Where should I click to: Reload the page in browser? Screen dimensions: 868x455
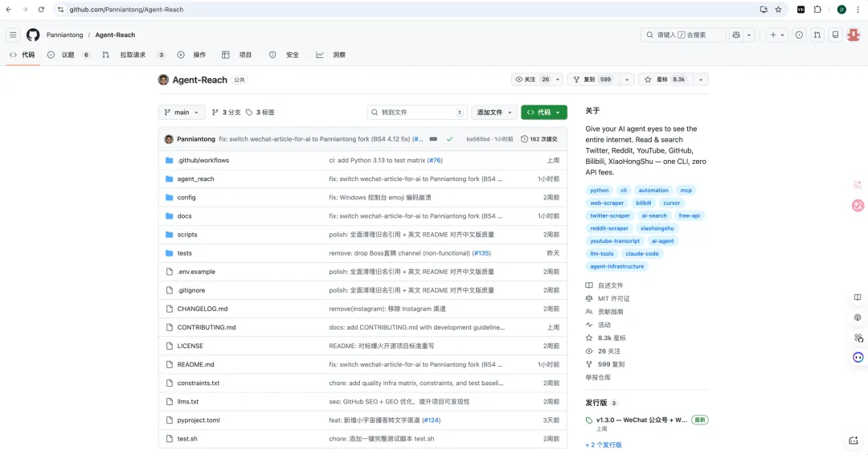coord(41,10)
